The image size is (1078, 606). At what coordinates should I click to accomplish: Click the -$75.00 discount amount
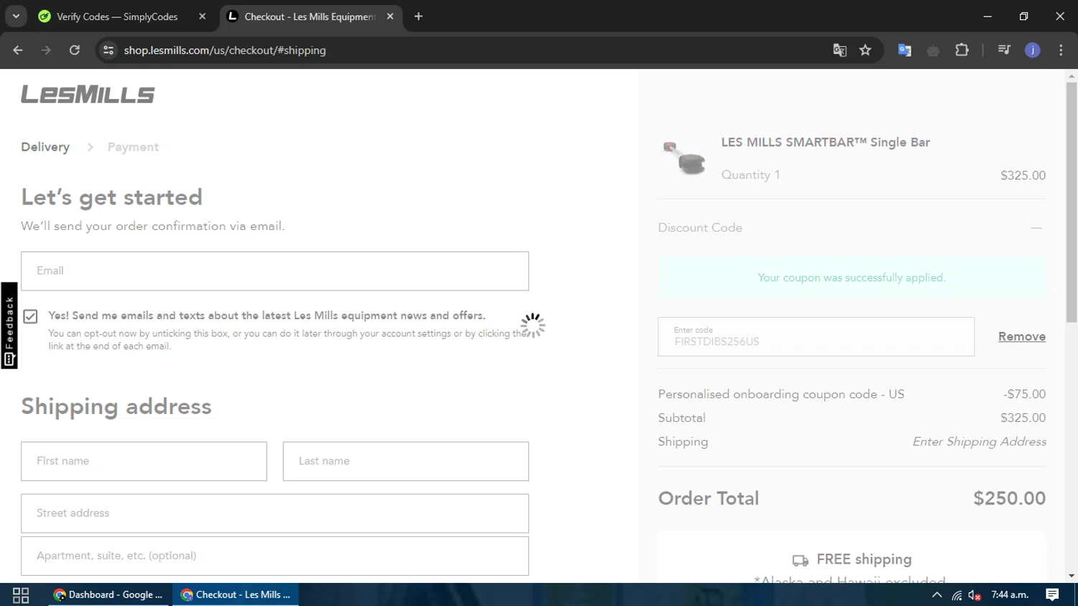(1025, 394)
